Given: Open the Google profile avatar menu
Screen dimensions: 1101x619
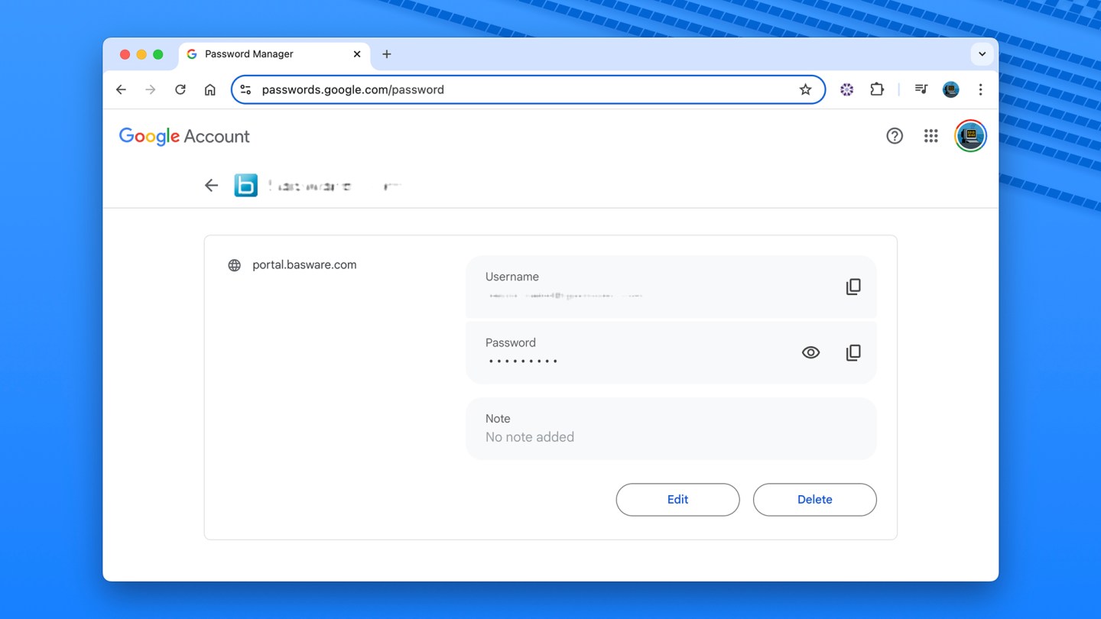Looking at the screenshot, I should [970, 136].
